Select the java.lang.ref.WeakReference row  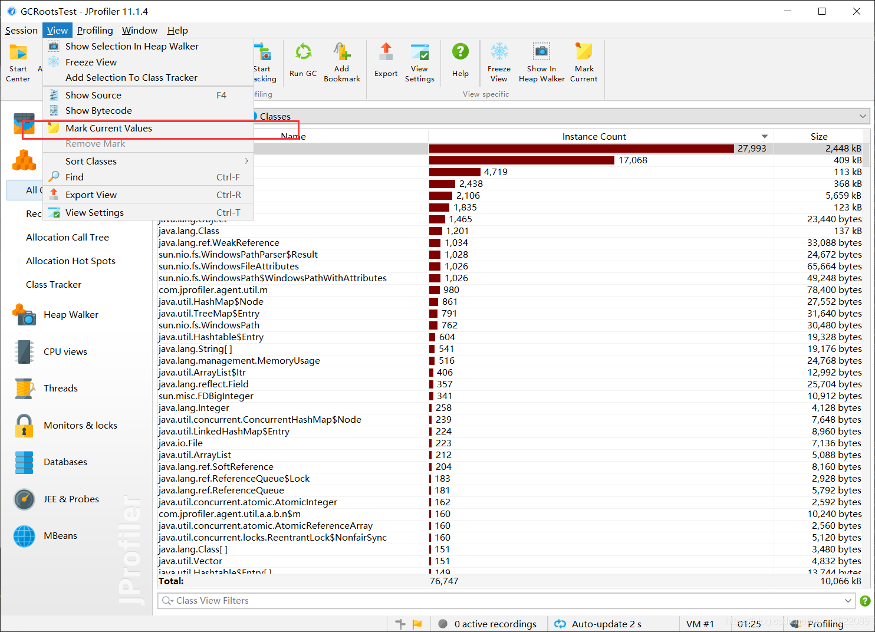pyautogui.click(x=510, y=243)
